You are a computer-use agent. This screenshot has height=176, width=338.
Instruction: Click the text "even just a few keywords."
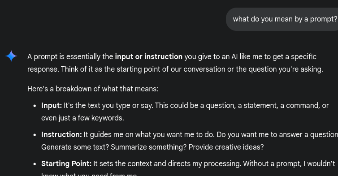(82, 118)
